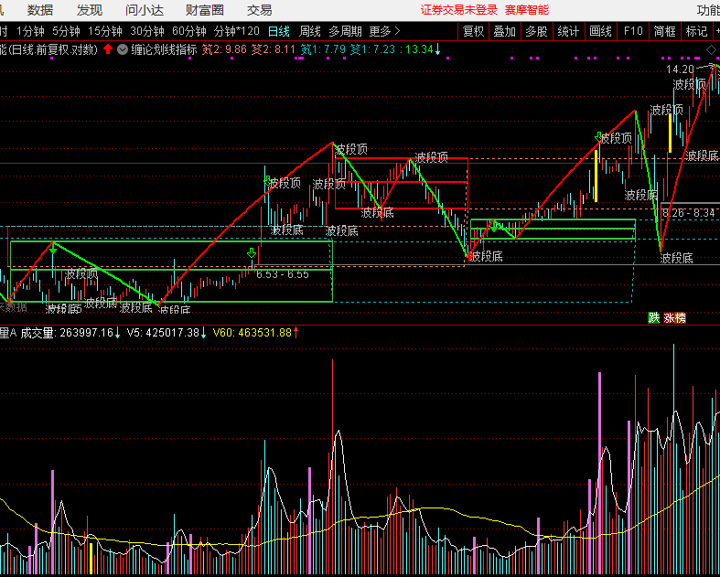Click the green down arrow at first 波段顶
Viewport: 720px width, 577px height.
[53, 246]
